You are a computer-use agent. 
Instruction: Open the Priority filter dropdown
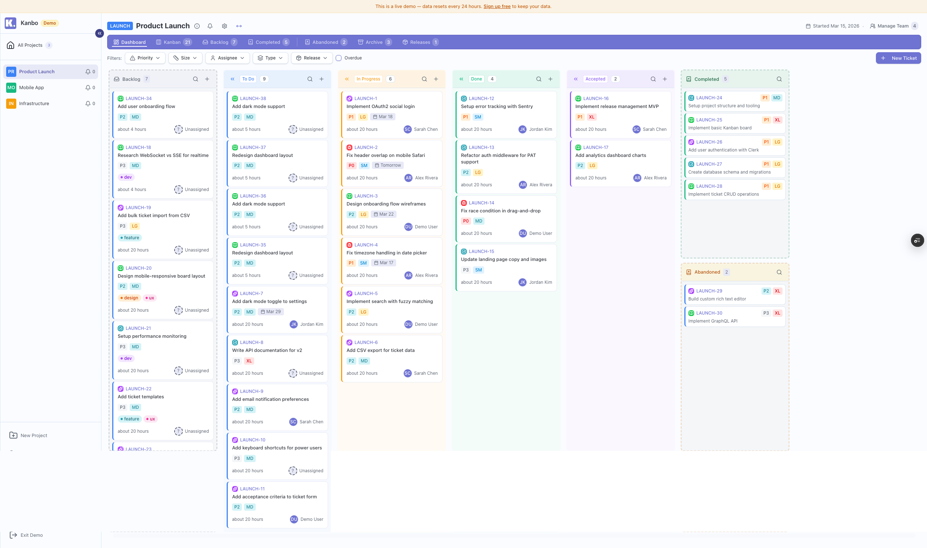[x=144, y=58]
